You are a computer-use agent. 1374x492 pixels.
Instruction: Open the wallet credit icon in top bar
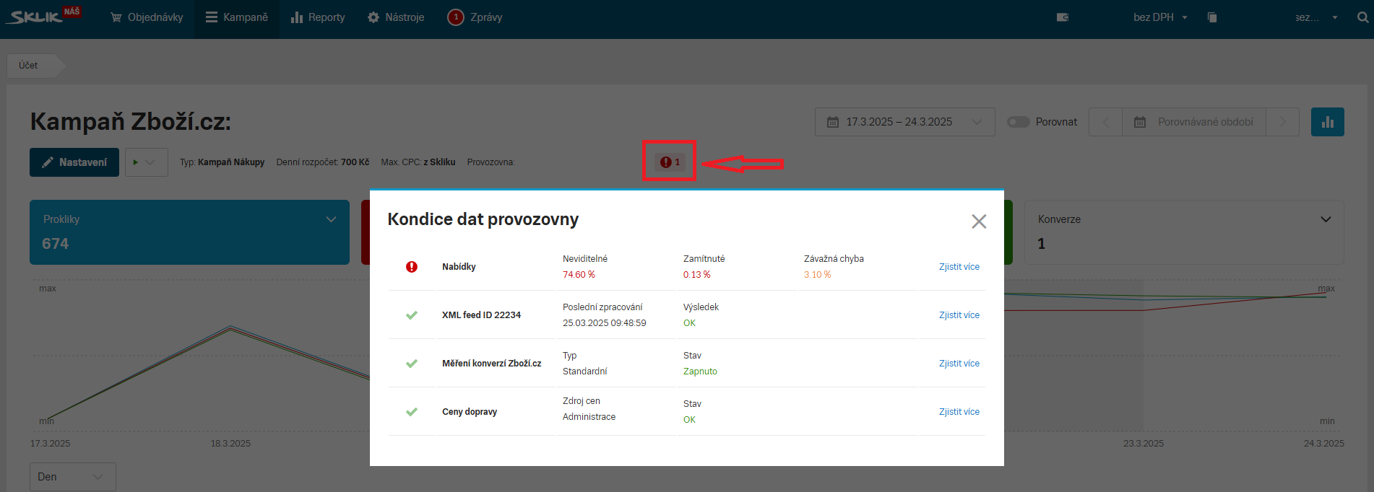coord(1063,17)
